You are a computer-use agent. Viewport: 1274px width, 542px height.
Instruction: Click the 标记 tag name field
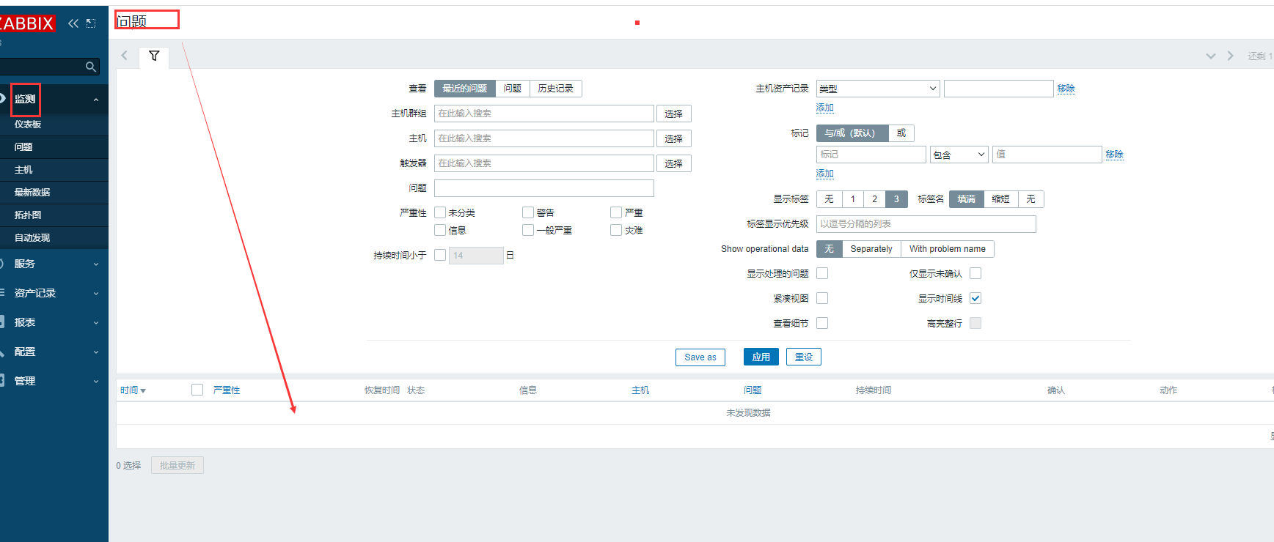coord(871,155)
